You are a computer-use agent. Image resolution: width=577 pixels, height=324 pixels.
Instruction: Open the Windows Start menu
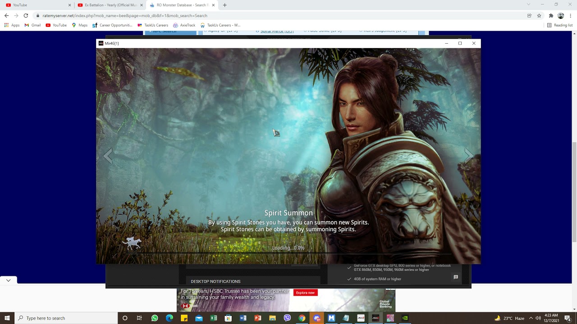7,318
